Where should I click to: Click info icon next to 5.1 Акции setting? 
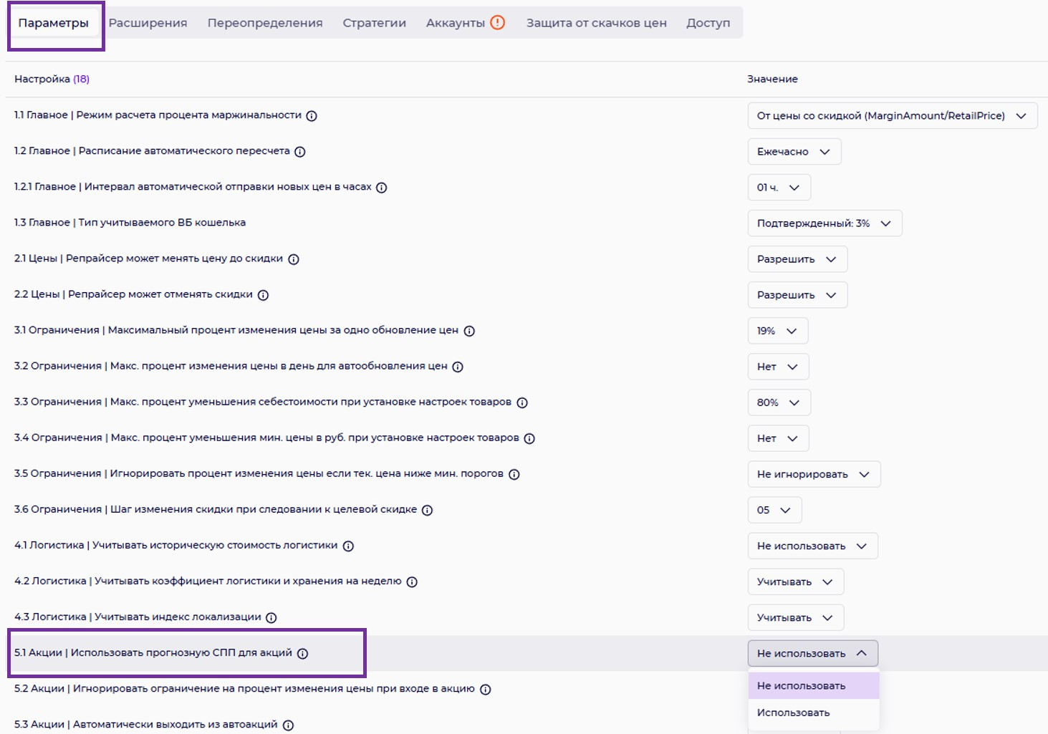[x=302, y=653]
